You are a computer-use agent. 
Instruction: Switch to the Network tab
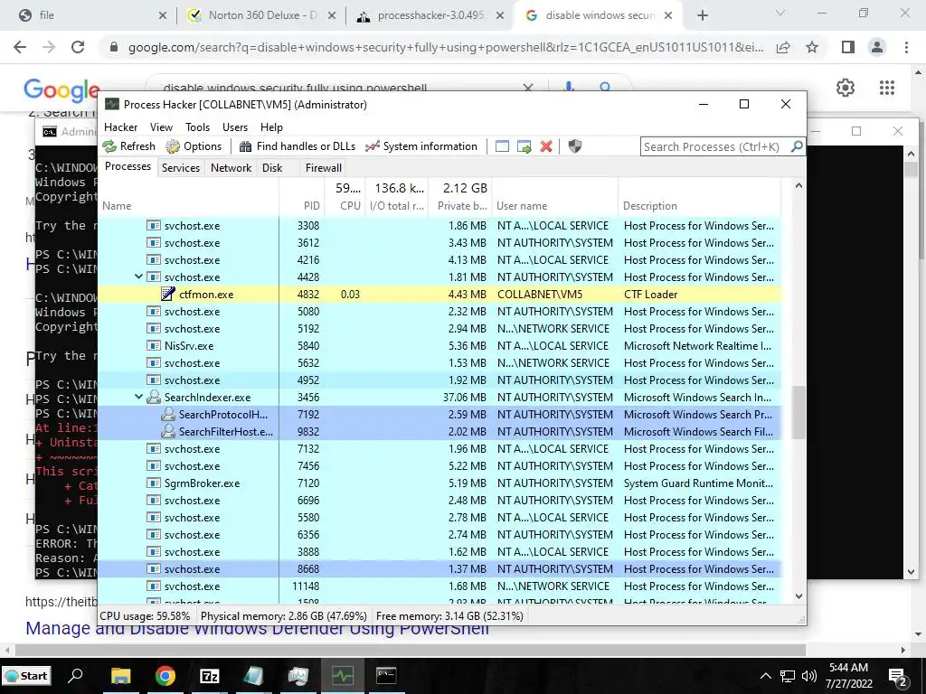pos(231,167)
